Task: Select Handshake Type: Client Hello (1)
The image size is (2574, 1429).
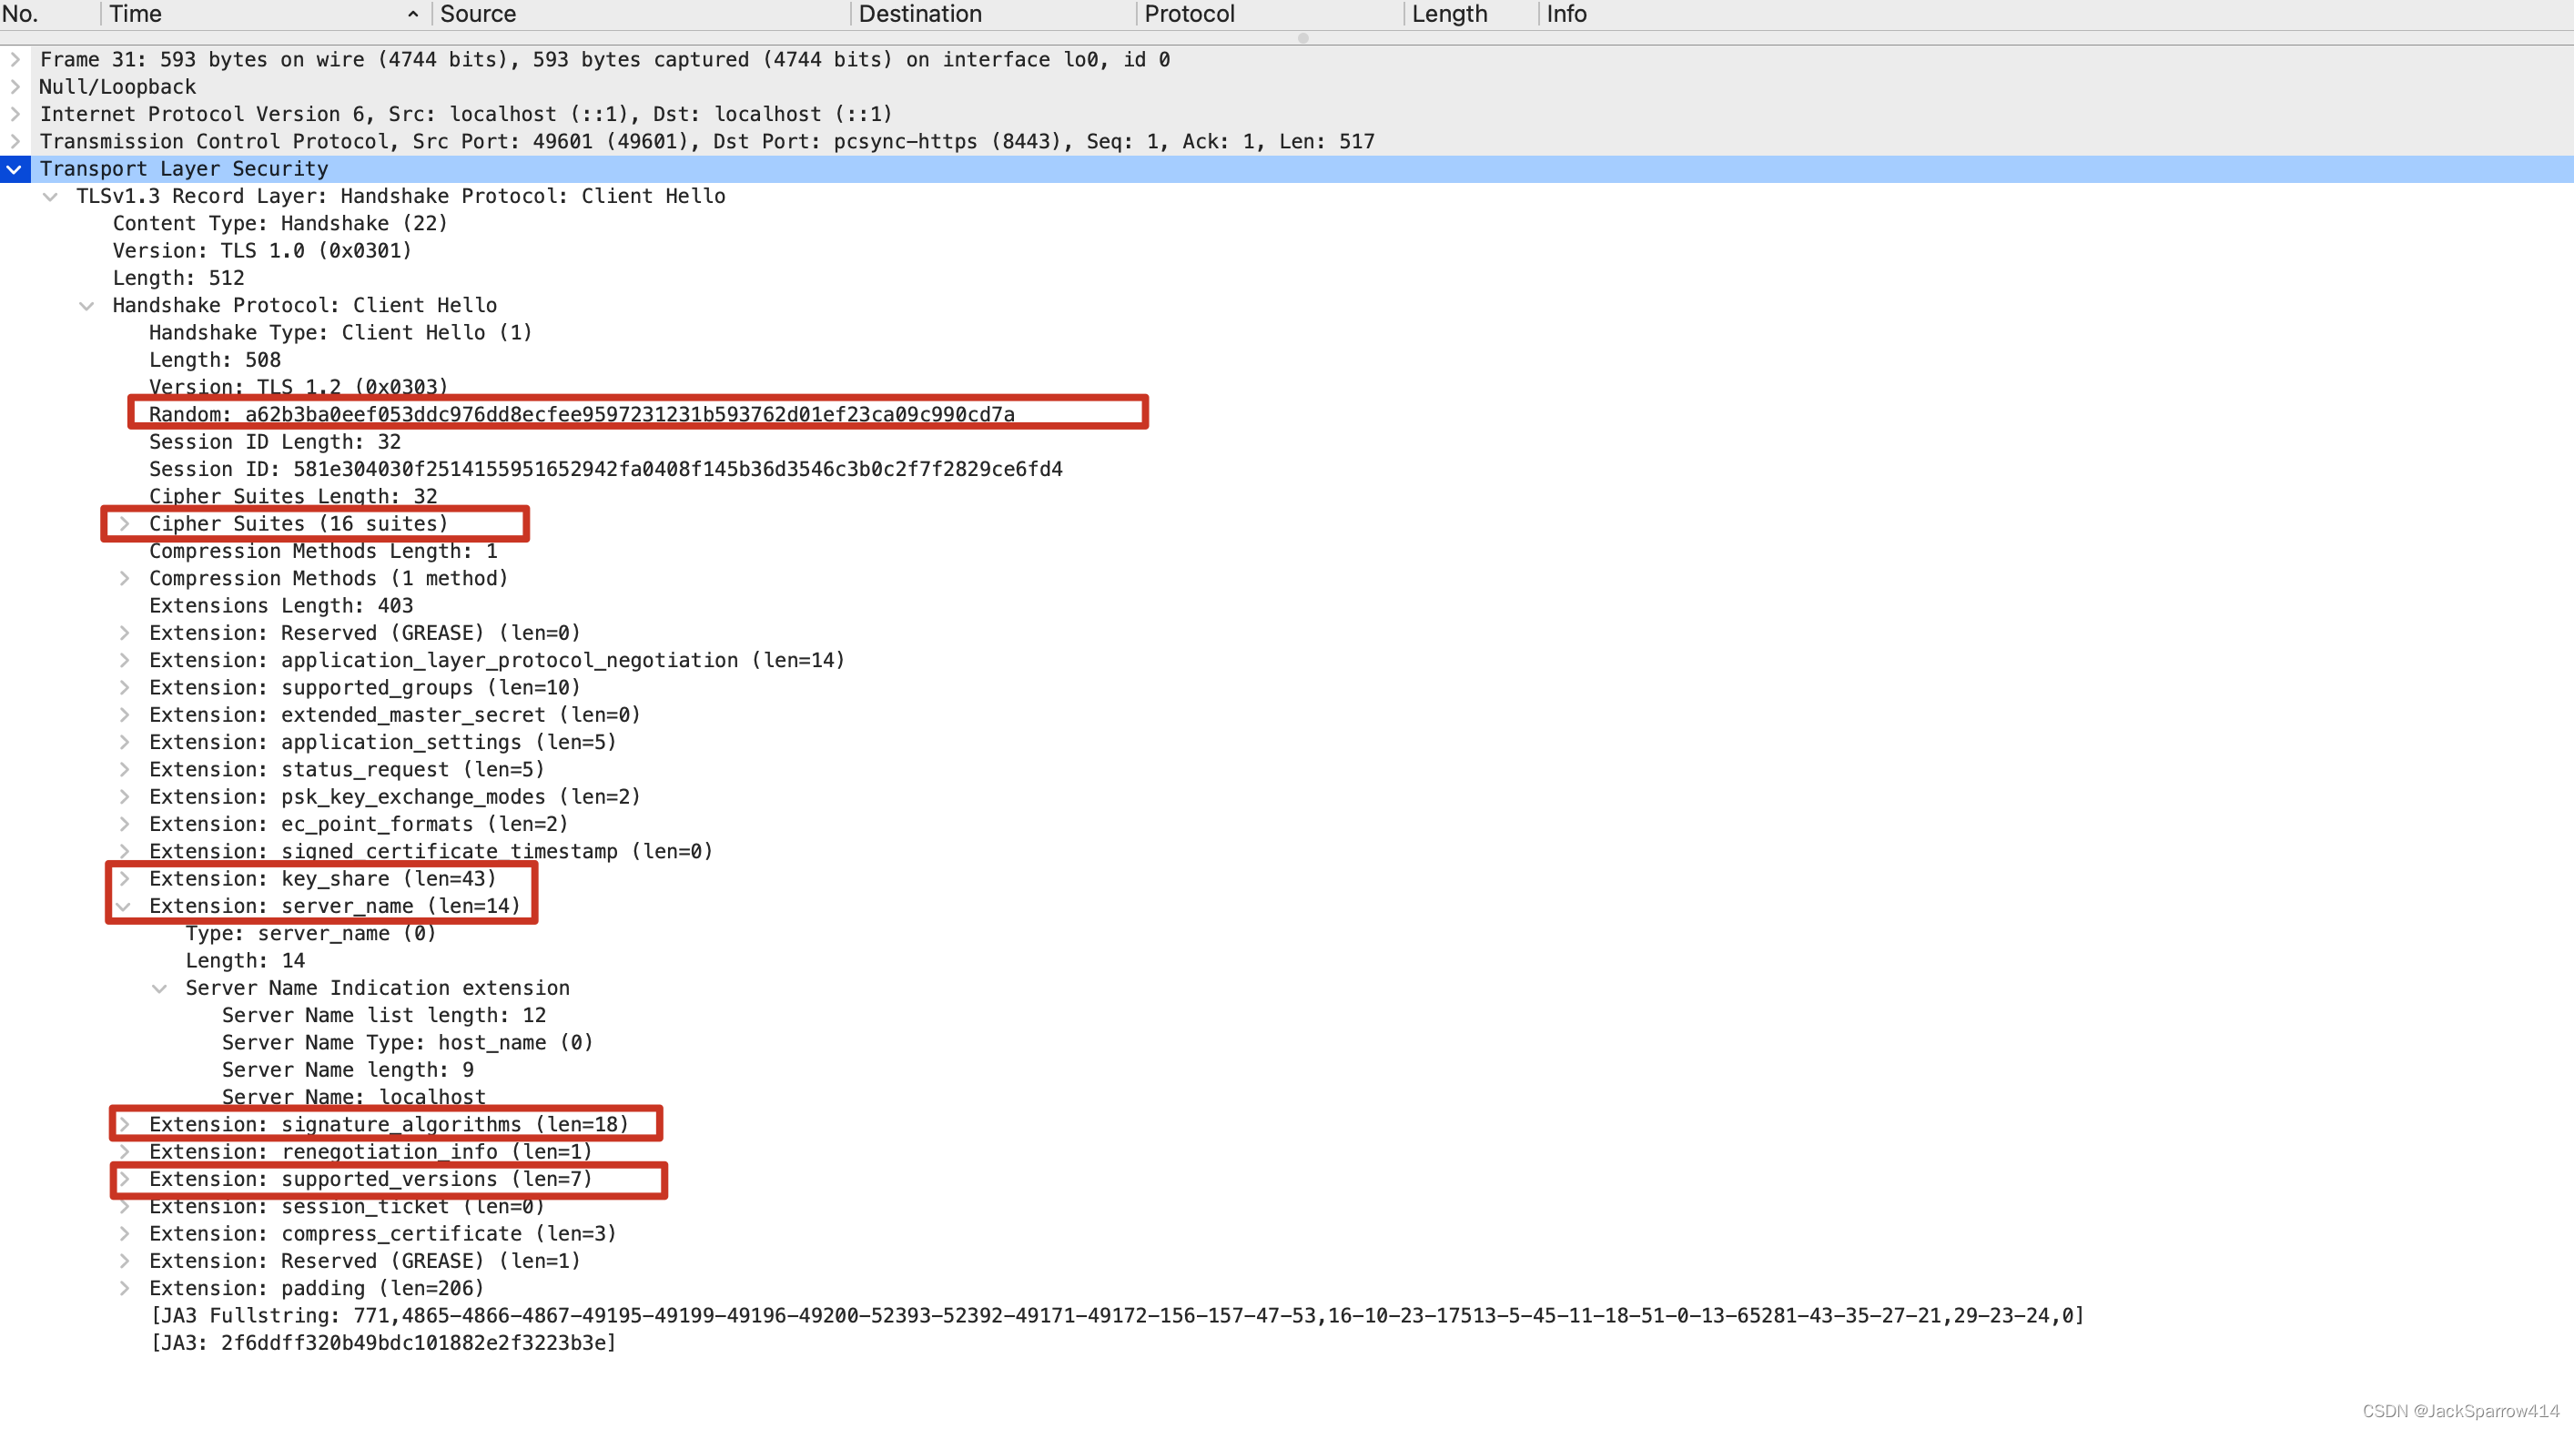Action: pos(340,333)
